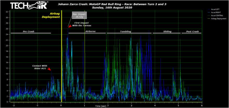Select the Sliding phase label
229x108 pixels.
tap(167, 31)
